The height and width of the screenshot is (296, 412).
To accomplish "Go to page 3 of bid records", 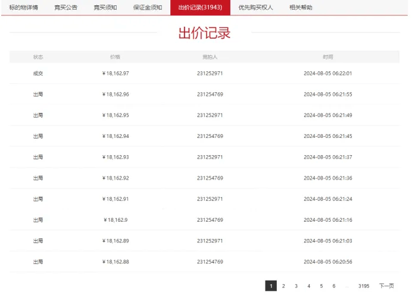I will tap(296, 286).
